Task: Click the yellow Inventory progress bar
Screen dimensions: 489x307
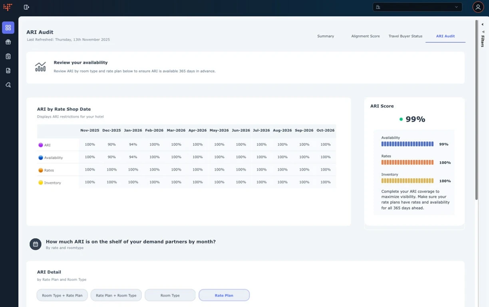Action: click(407, 181)
